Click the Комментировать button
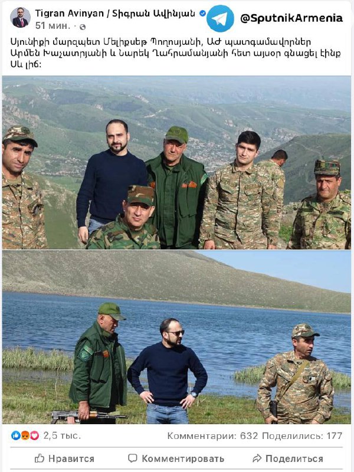The image size is (354, 472). pyautogui.click(x=176, y=458)
